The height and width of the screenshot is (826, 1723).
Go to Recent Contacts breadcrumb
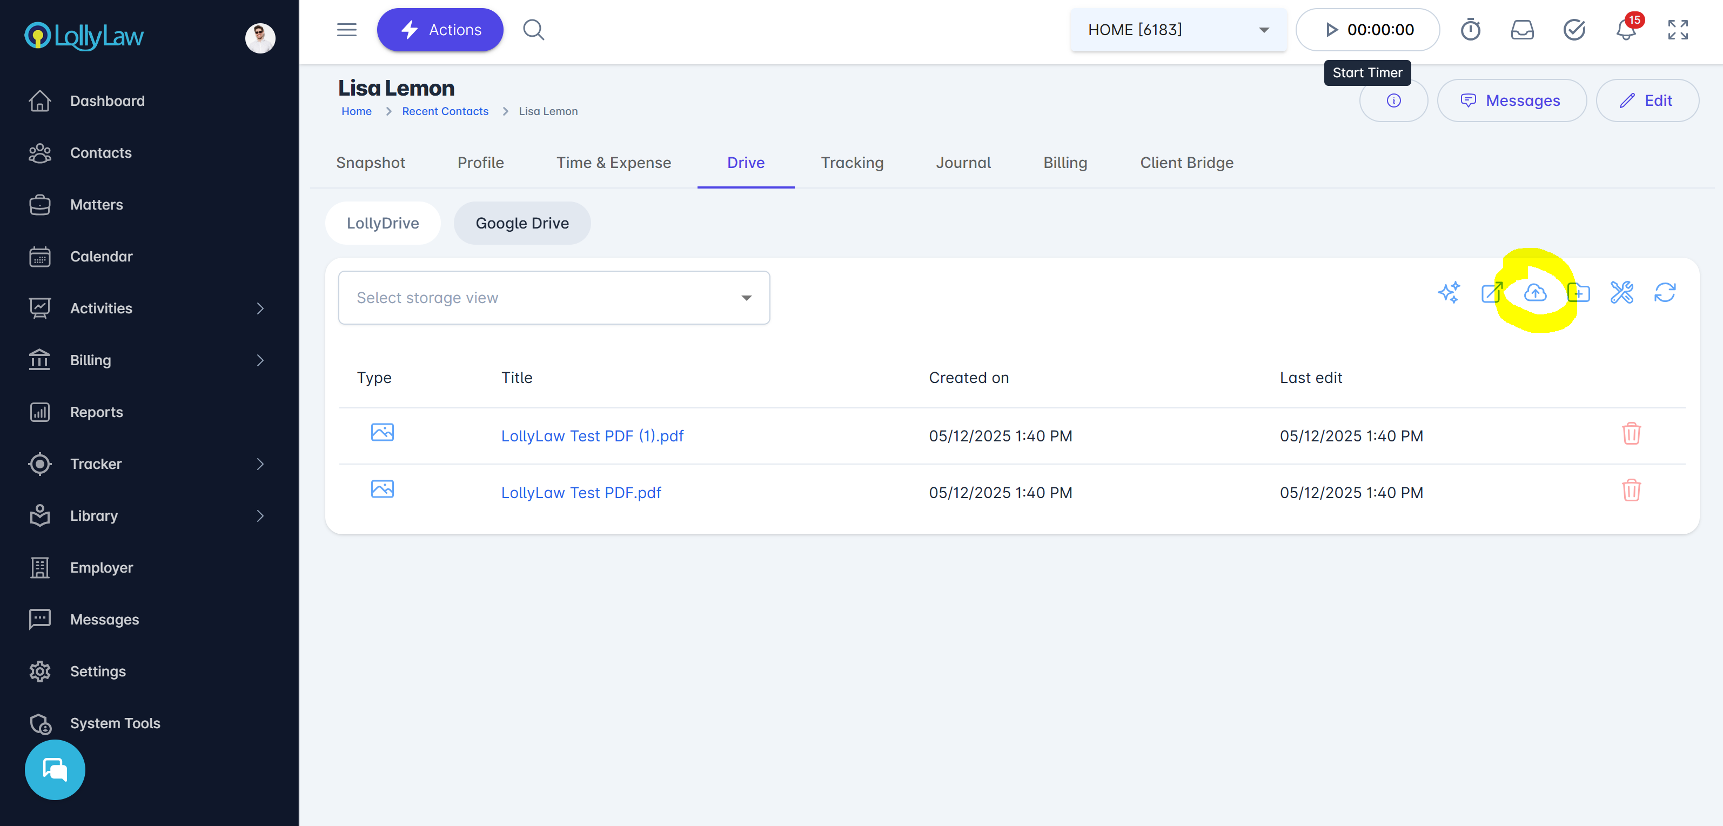pos(445,112)
